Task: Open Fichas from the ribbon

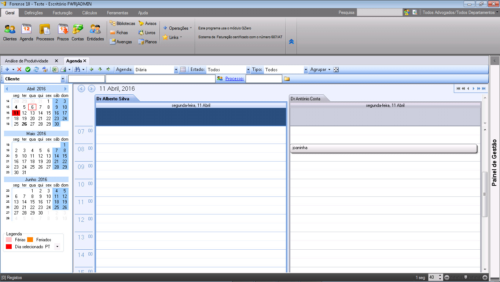Action: (119, 33)
